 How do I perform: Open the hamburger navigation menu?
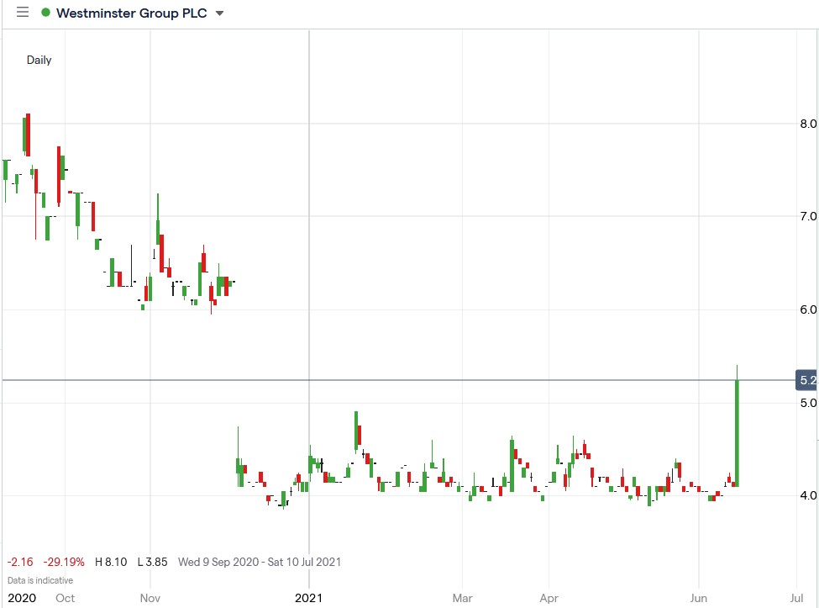coord(22,12)
